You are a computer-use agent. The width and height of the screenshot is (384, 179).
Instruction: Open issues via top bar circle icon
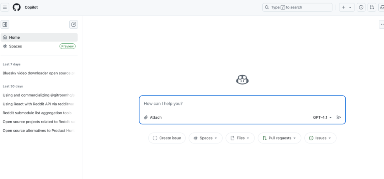361,7
